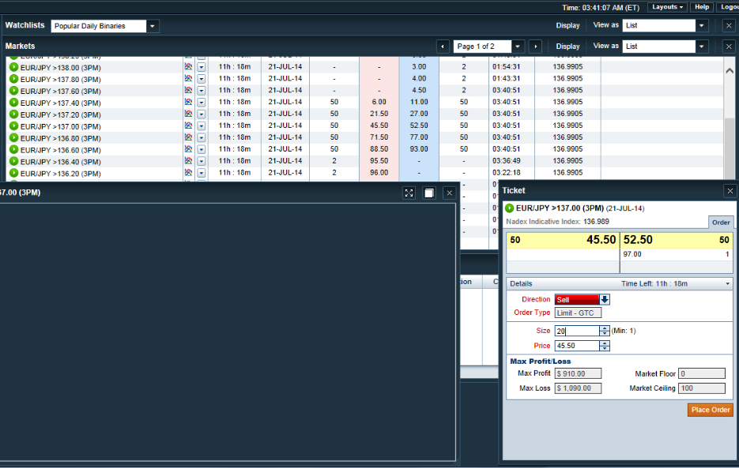Image resolution: width=739 pixels, height=468 pixels.
Task: Click offer 3.00 in EUR/JPY >138.00 row
Action: pyautogui.click(x=419, y=67)
